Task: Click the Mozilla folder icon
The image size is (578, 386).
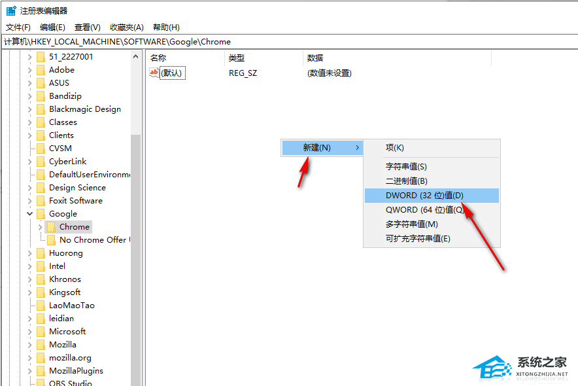Action: 41,345
